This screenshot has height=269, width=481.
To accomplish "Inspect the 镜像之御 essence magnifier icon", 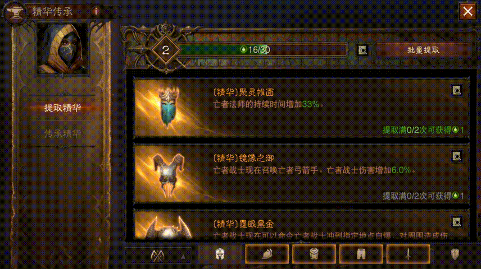I will click(456, 156).
